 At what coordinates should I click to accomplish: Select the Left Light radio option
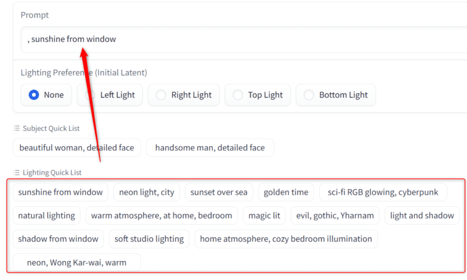[110, 95]
